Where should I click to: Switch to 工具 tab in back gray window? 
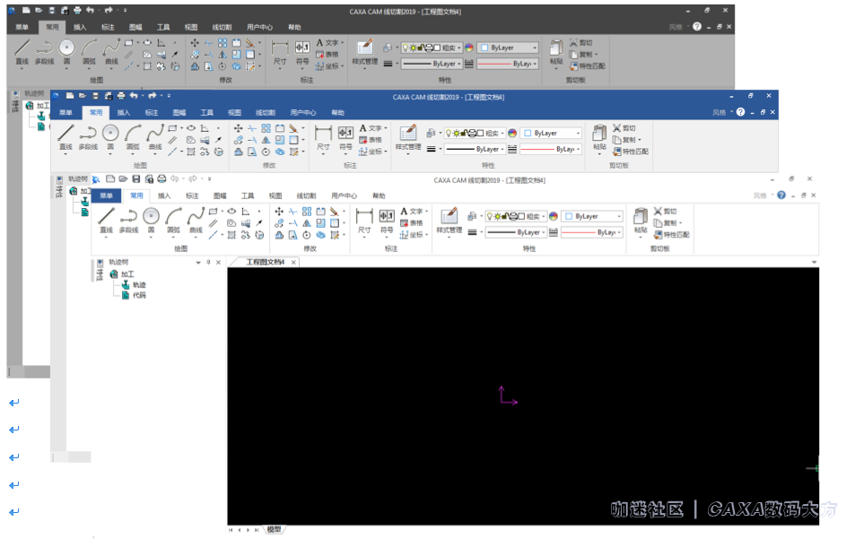coord(163,27)
